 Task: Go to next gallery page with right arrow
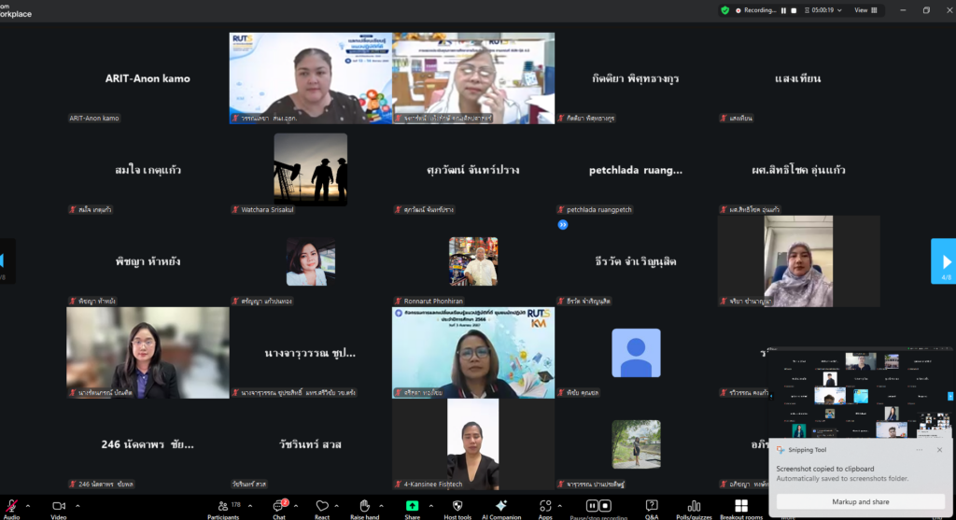[944, 261]
